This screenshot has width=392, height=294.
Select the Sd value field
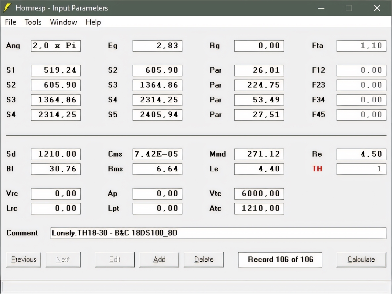(56, 154)
